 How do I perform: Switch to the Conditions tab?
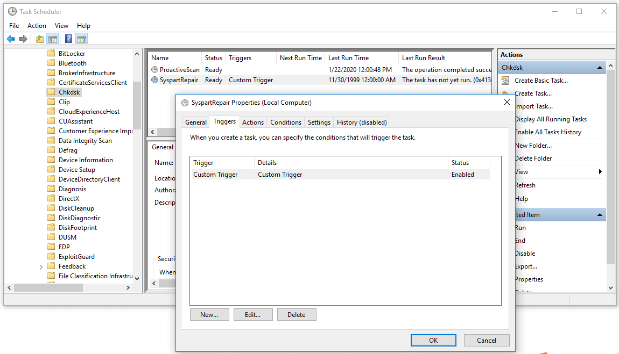(x=285, y=122)
